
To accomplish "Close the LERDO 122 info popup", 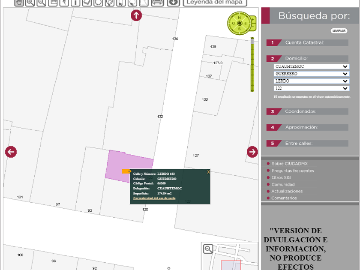I will coord(208,172).
